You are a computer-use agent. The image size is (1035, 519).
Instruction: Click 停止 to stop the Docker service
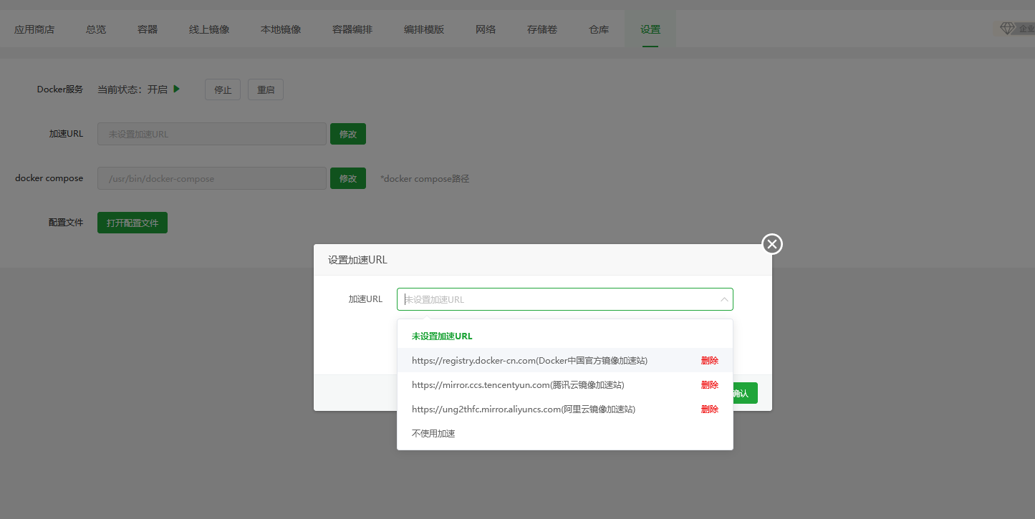(222, 89)
